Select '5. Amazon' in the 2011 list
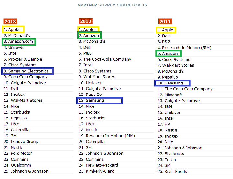The width and height of the screenshot is (233, 179). 168,53
